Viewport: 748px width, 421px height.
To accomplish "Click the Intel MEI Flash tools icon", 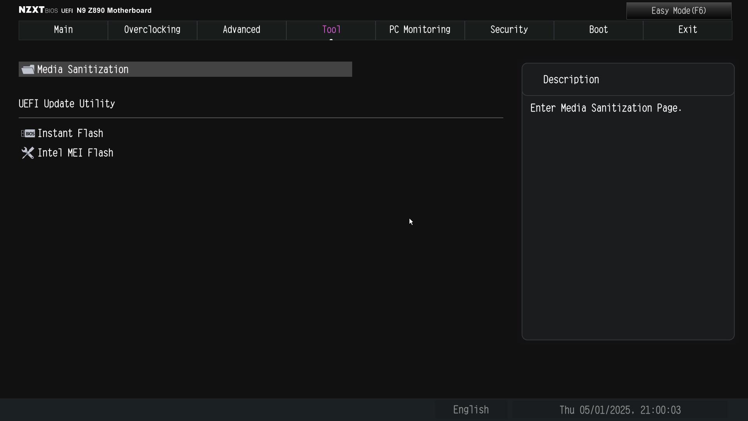I will 28,153.
